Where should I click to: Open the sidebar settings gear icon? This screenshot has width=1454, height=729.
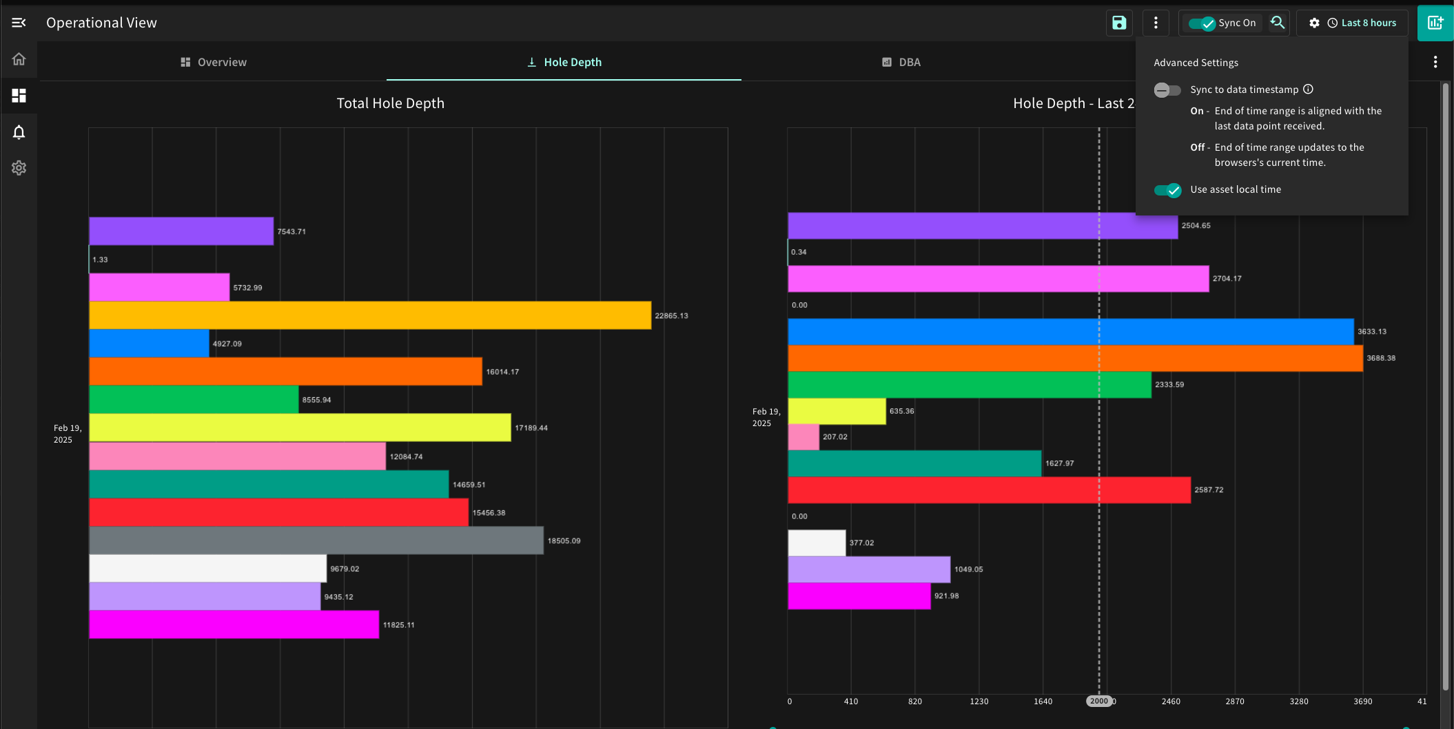coord(19,168)
